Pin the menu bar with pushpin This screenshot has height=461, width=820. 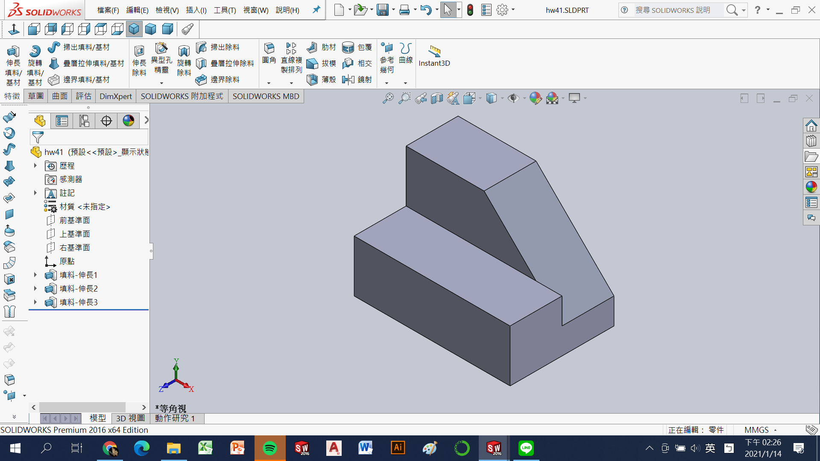coord(316,9)
